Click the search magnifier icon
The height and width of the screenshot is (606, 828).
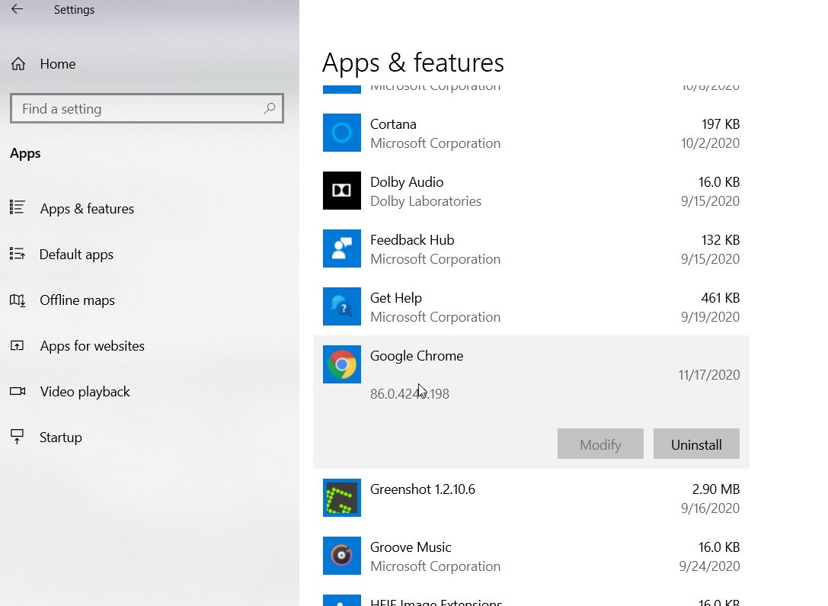270,108
